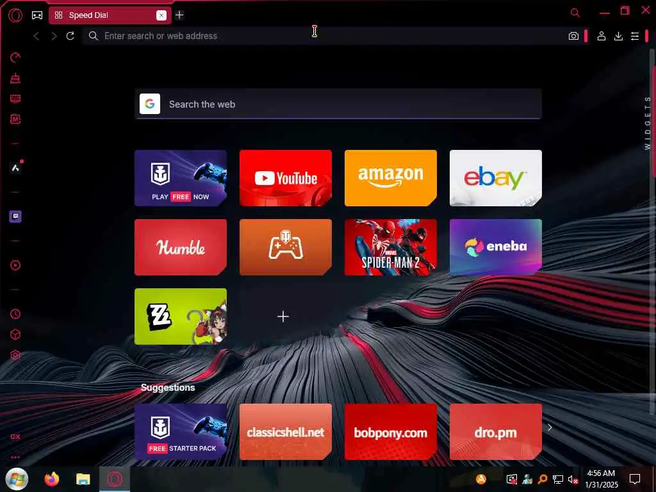Click the striped panel icon in sidebar

pos(15,99)
